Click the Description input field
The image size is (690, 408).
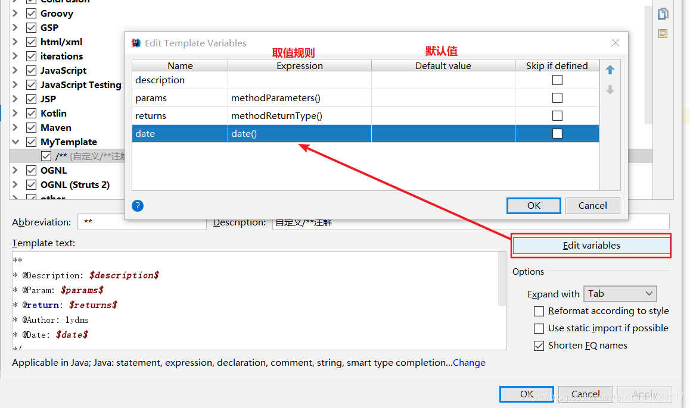click(471, 222)
